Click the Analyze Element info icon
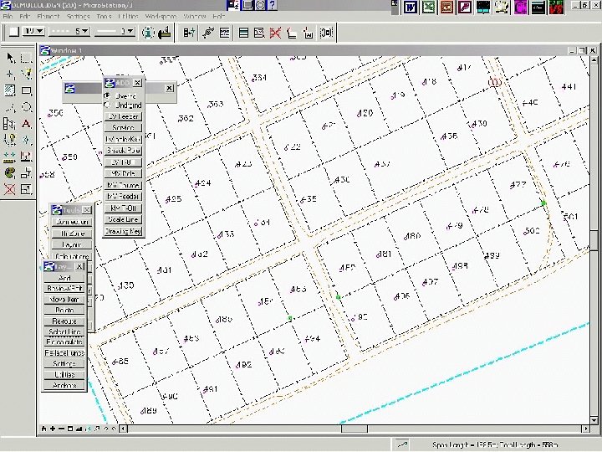This screenshot has width=602, height=452. (146, 33)
